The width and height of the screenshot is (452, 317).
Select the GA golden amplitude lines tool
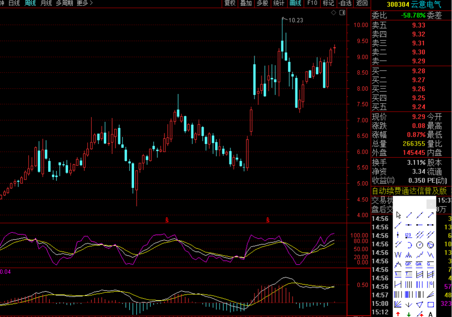(419, 265)
